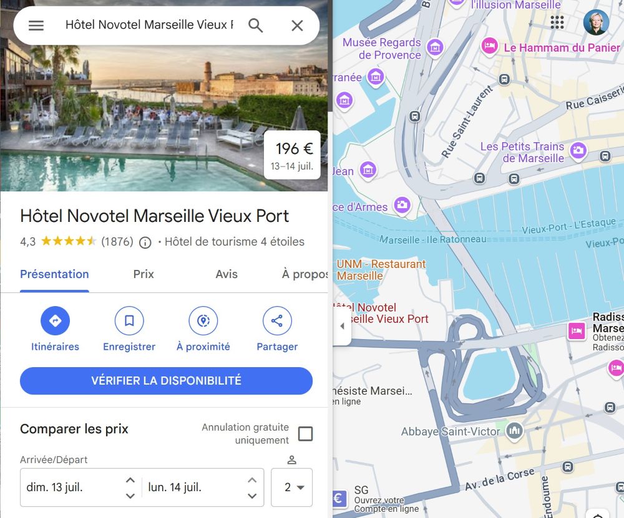Switch to the Présentation tab
The image size is (624, 518).
pos(54,274)
